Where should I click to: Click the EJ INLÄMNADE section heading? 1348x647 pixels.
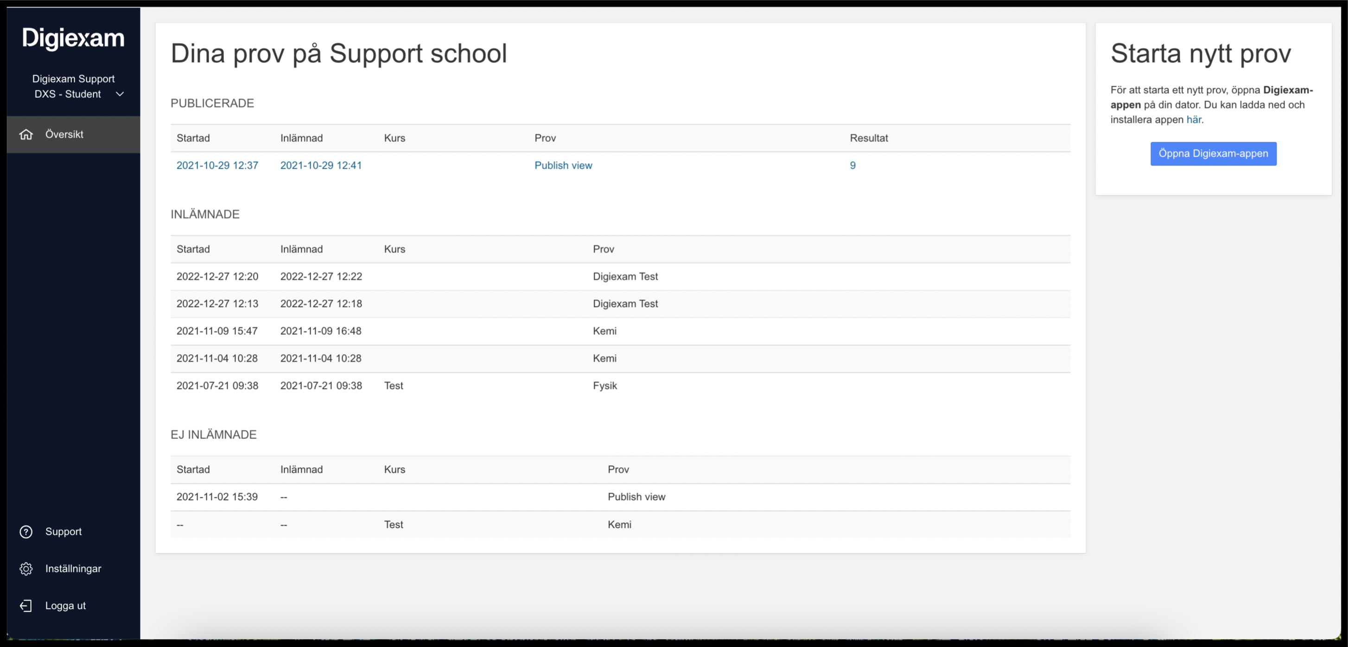[214, 435]
